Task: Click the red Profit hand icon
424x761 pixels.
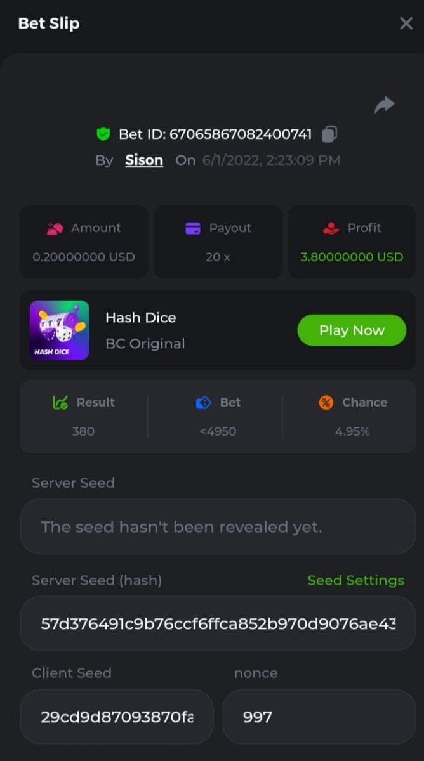Action: (x=329, y=228)
